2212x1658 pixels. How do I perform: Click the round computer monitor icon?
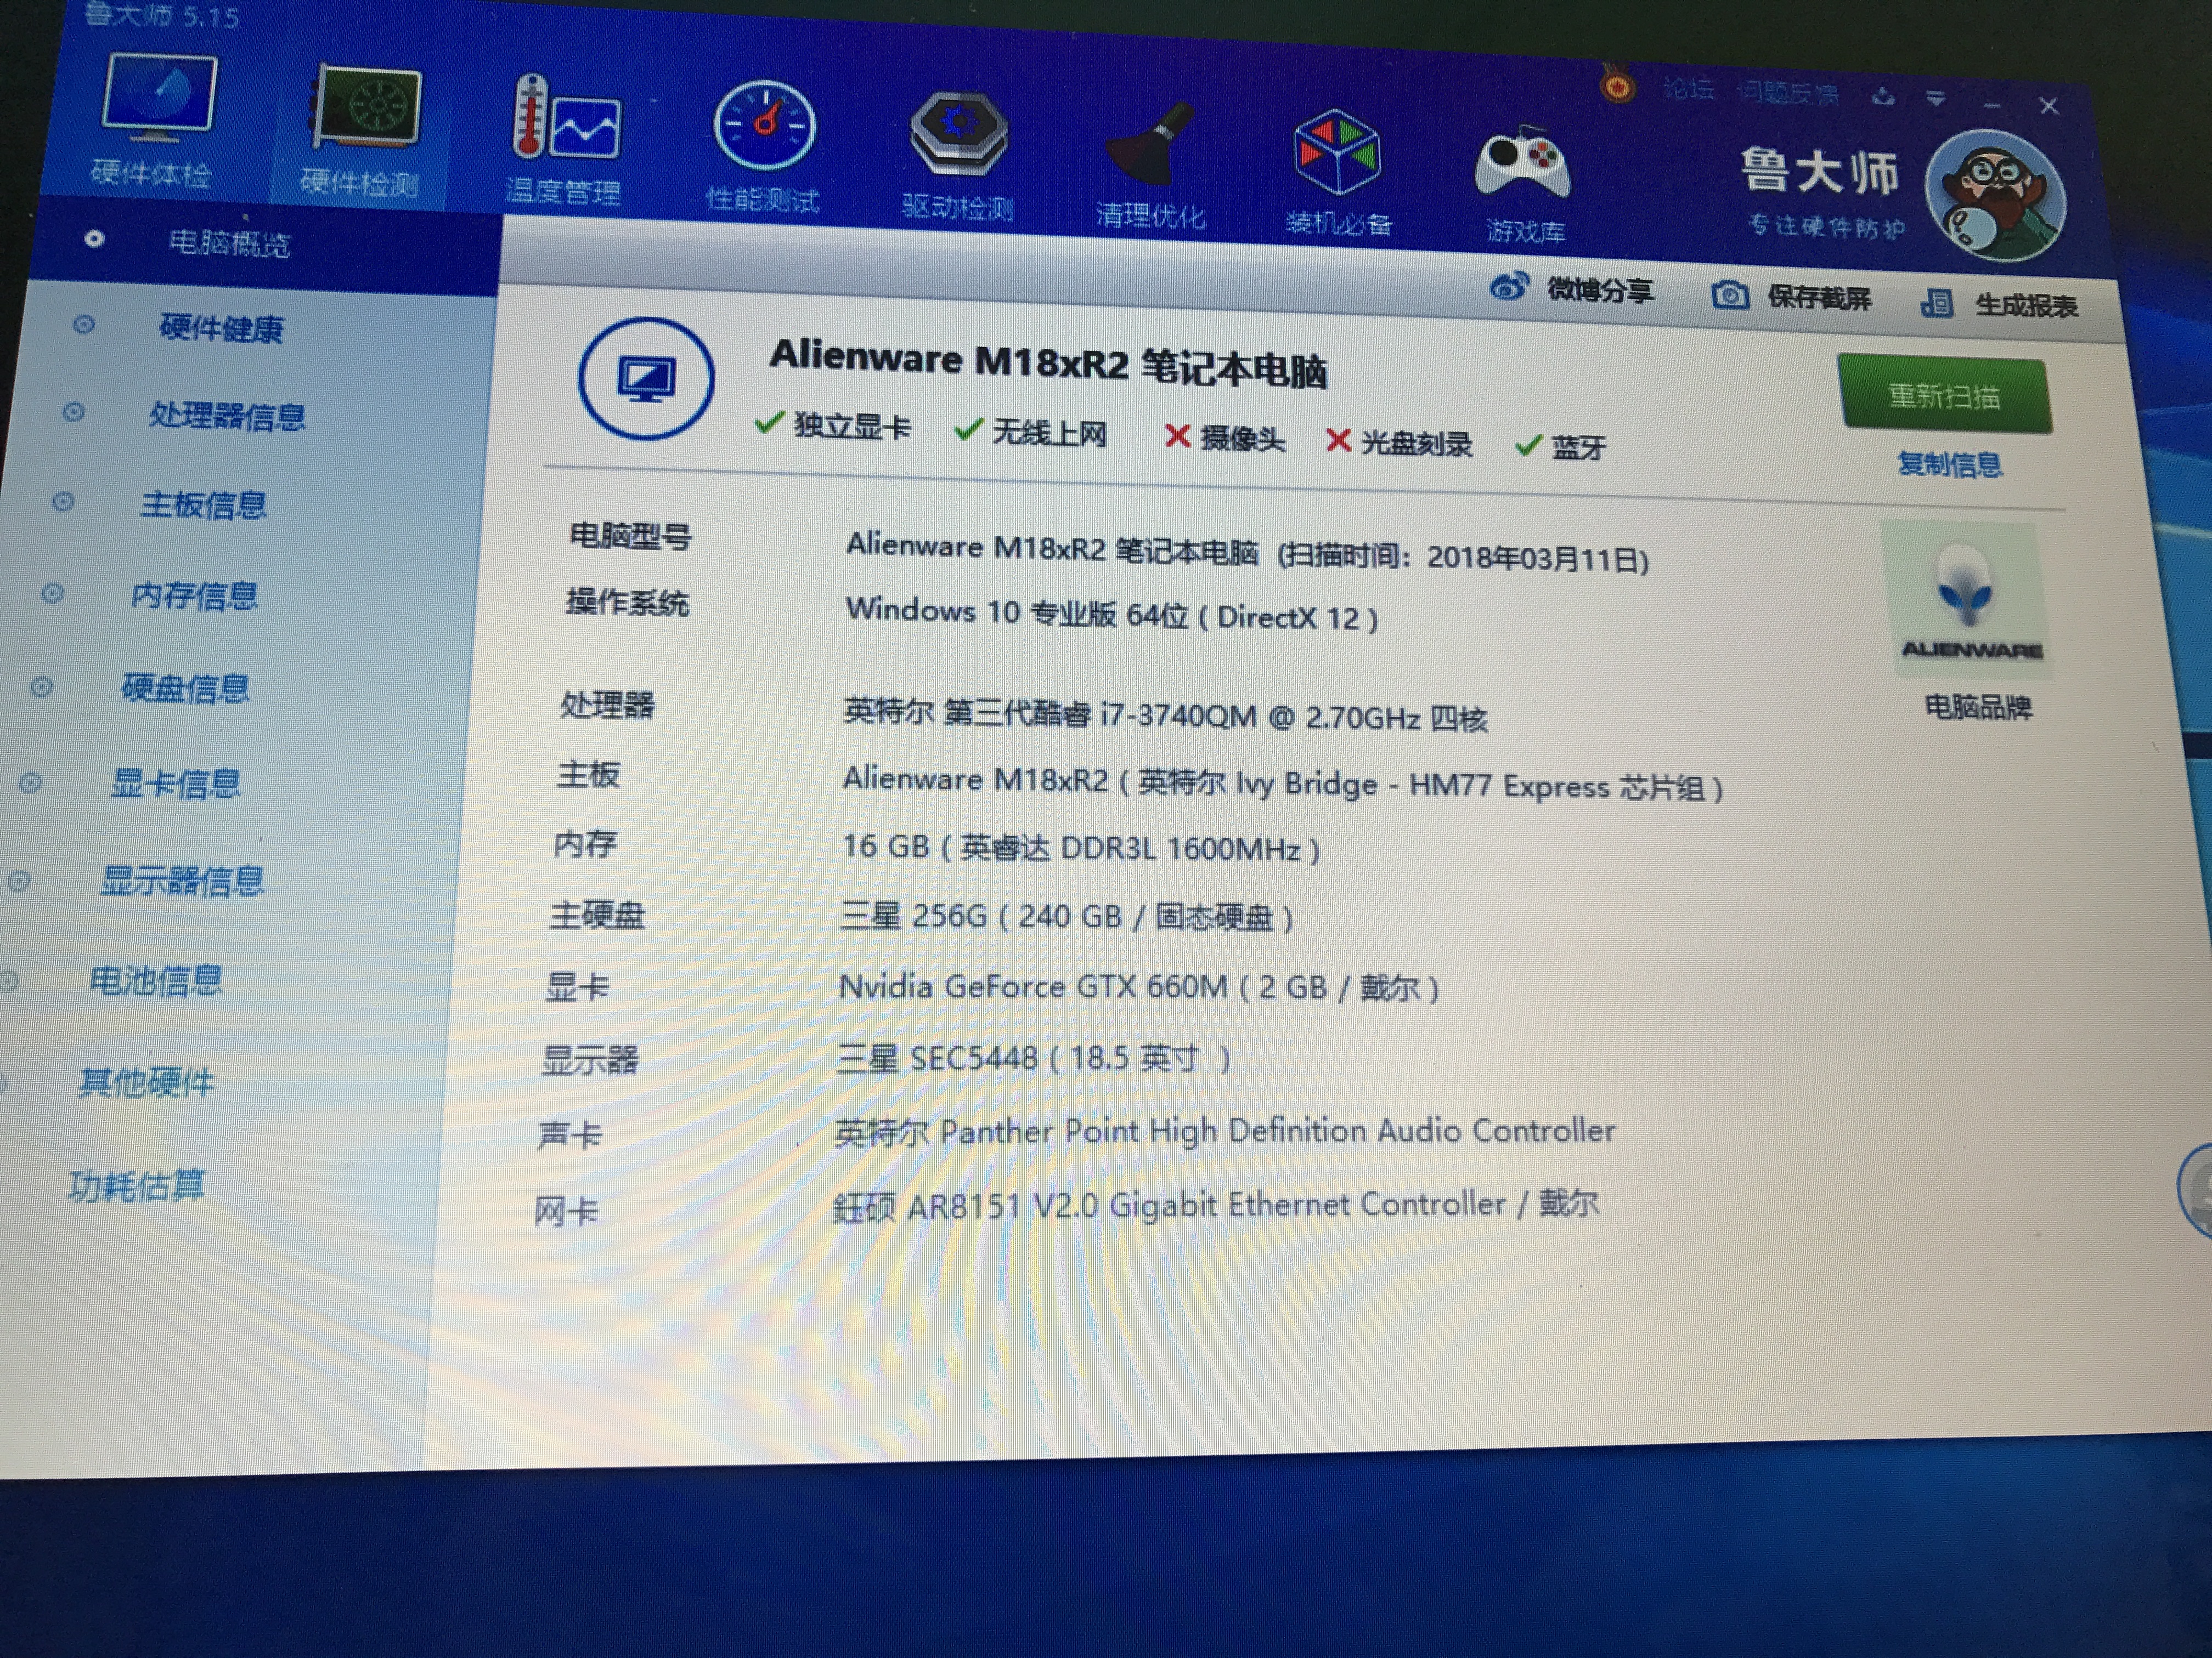coord(646,379)
